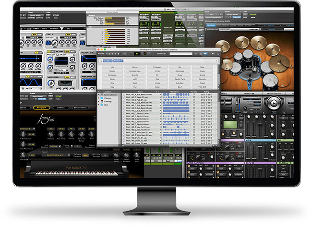This screenshot has width=312, height=226.
Task: Open the Program tab in Ivory plugin
Action: pyautogui.click(x=41, y=107)
